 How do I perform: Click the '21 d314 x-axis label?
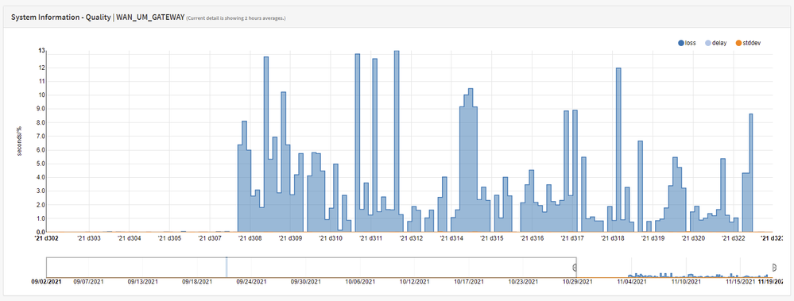[451, 237]
